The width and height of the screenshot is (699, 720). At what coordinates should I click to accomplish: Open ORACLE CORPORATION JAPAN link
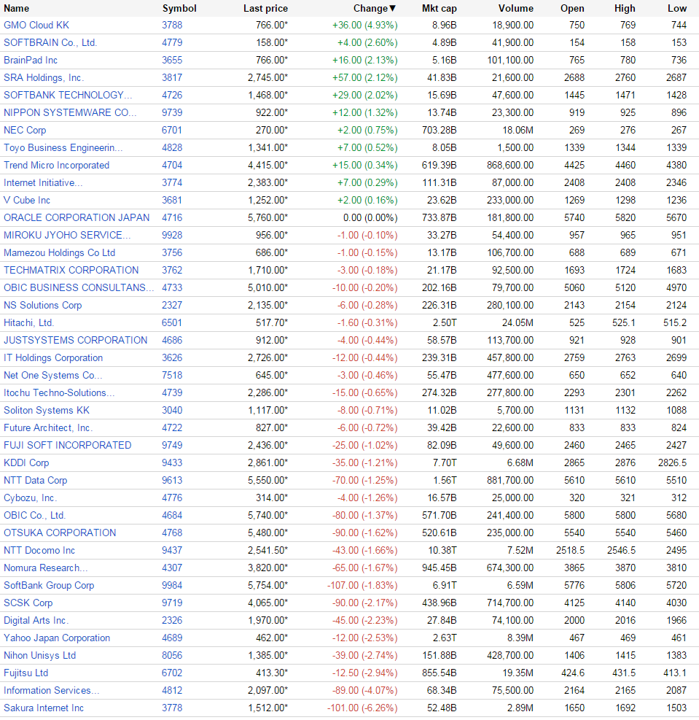coord(77,217)
